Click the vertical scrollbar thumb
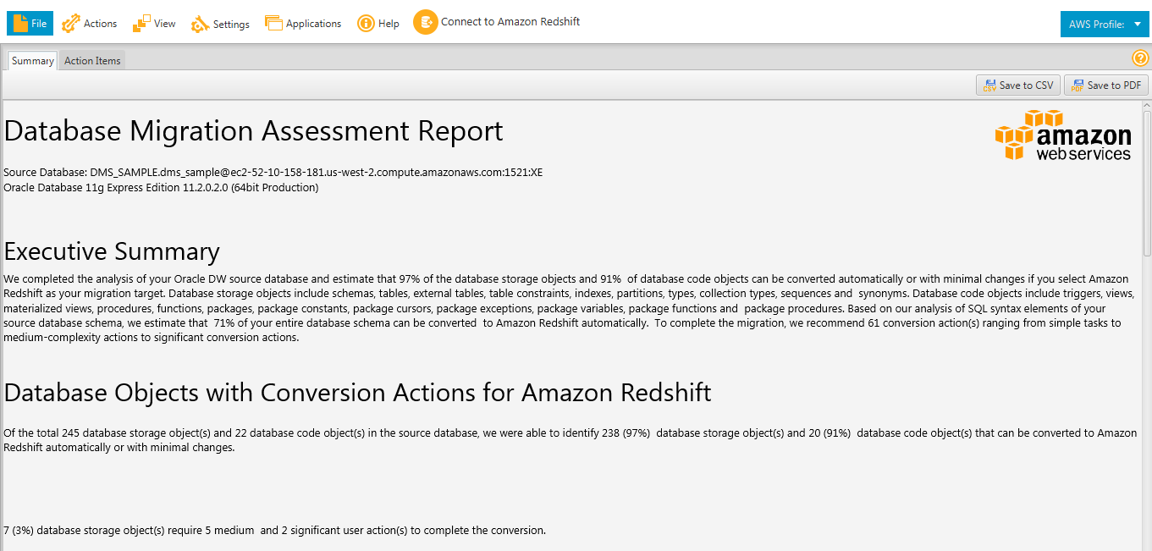Screen dimensions: 1152x551 pos(1147,182)
